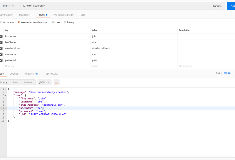Show response Cookies tab
This screenshot has height=160, width=235.
(x=14, y=74)
